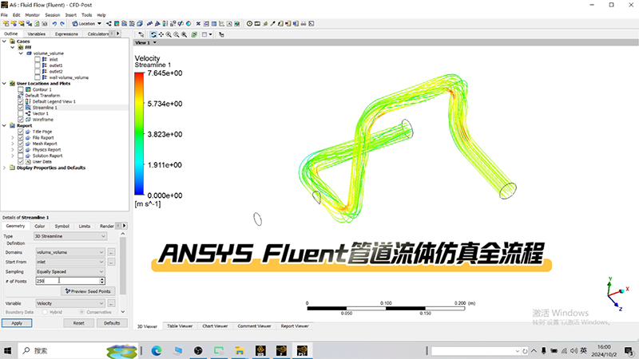Switch to the Variables tab
Image resolution: width=639 pixels, height=359 pixels.
pos(36,34)
